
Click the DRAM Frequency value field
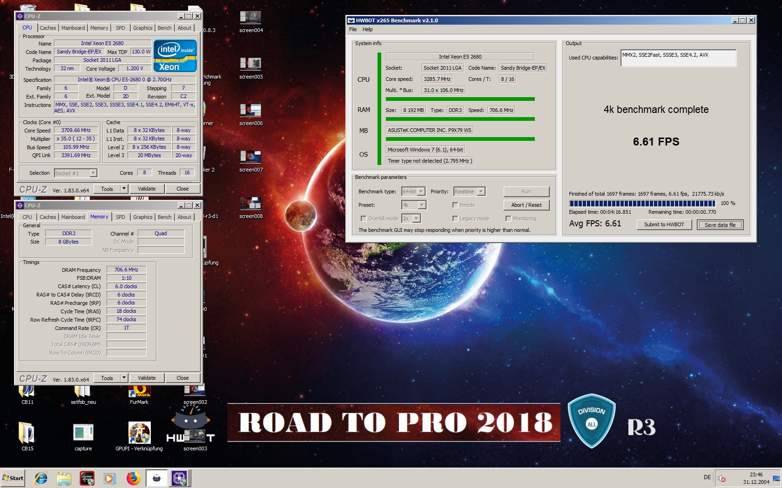tap(126, 270)
